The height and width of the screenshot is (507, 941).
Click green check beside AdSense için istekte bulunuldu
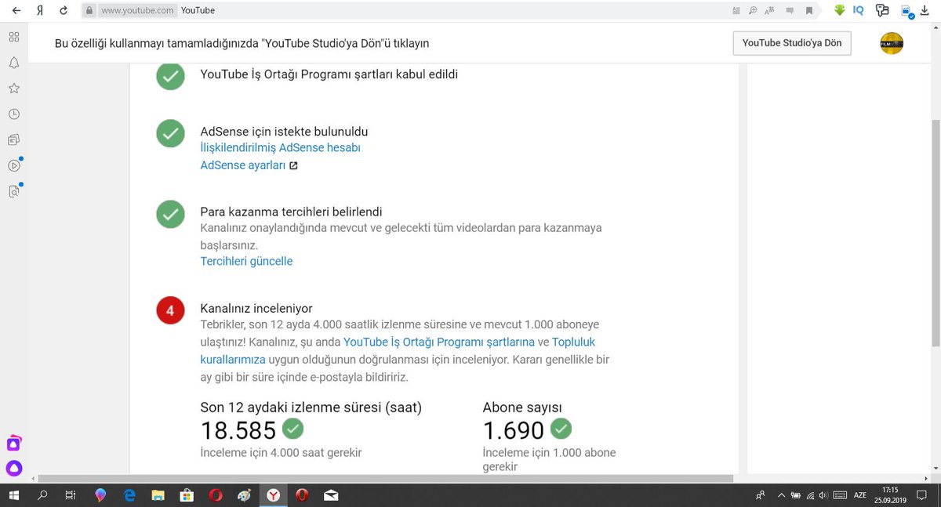[170, 133]
